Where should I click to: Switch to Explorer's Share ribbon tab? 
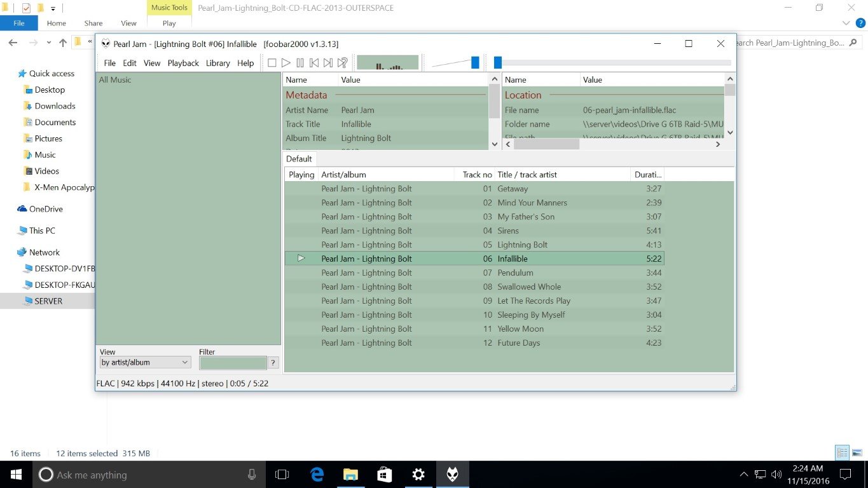(93, 23)
